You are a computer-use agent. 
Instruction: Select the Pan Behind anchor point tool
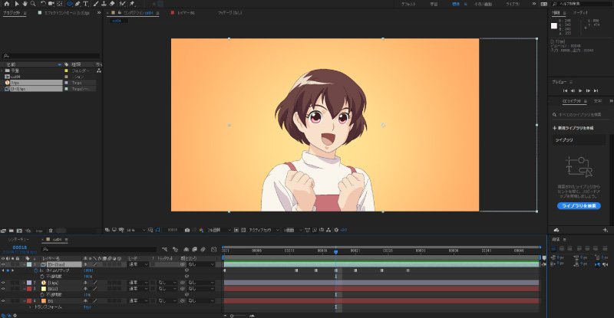(60, 4)
